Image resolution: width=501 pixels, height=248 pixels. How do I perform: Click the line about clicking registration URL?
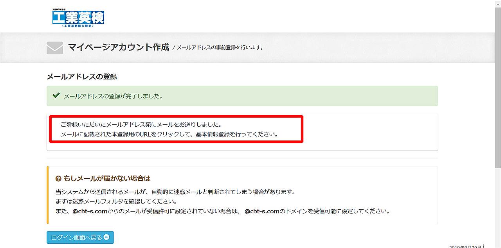click(x=169, y=134)
